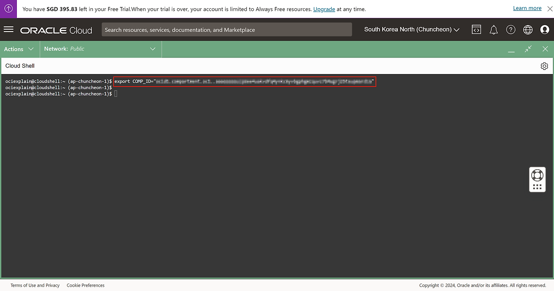Open the Help question mark menu

(x=511, y=29)
